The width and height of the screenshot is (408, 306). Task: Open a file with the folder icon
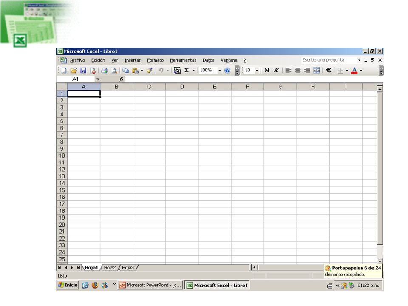(x=74, y=70)
